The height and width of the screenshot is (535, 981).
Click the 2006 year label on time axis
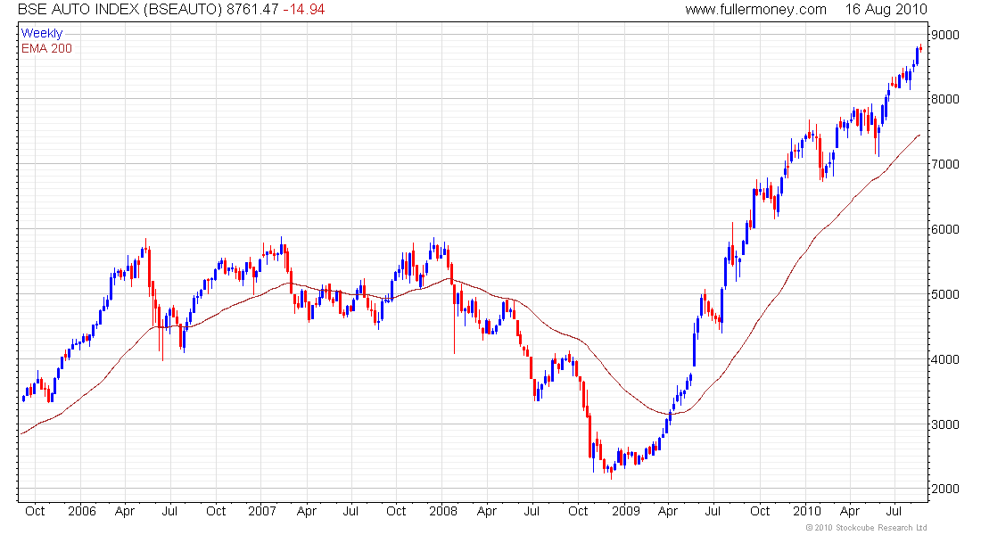(82, 511)
